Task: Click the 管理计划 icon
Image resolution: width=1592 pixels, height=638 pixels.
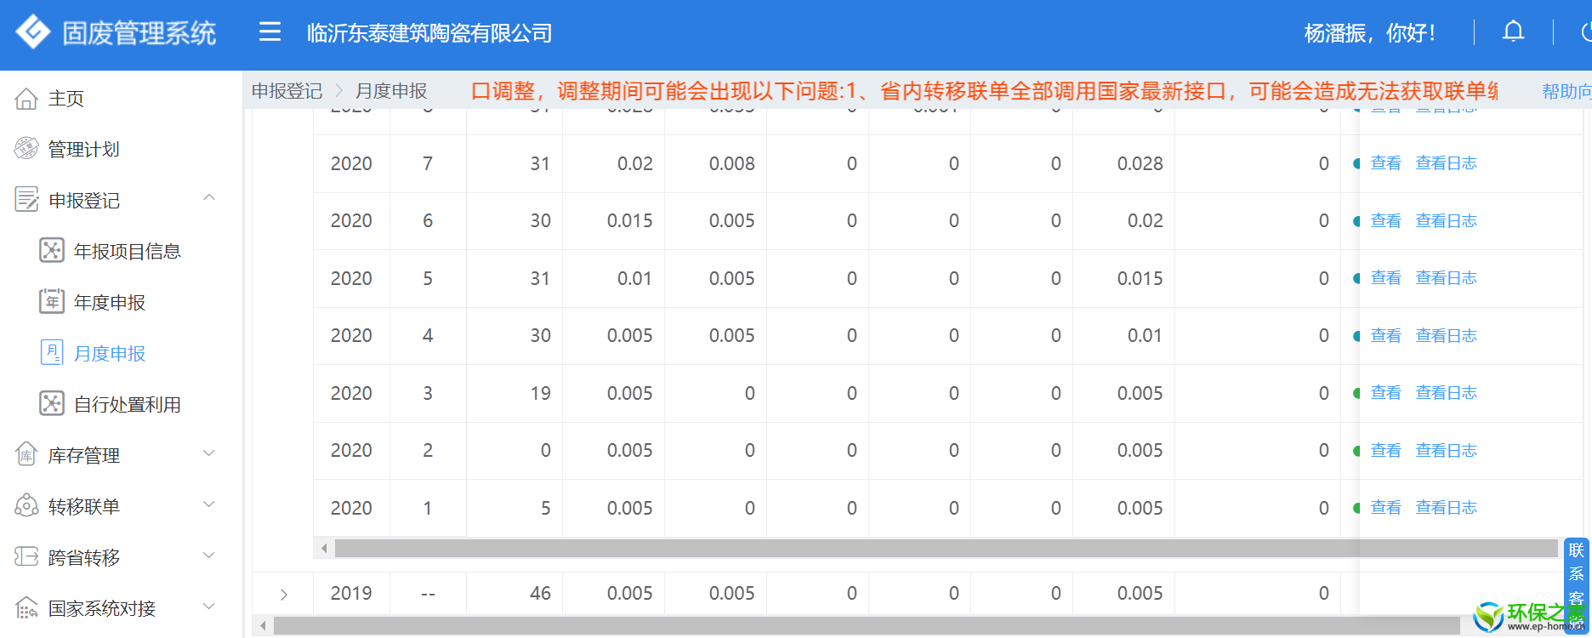Action: [x=26, y=149]
